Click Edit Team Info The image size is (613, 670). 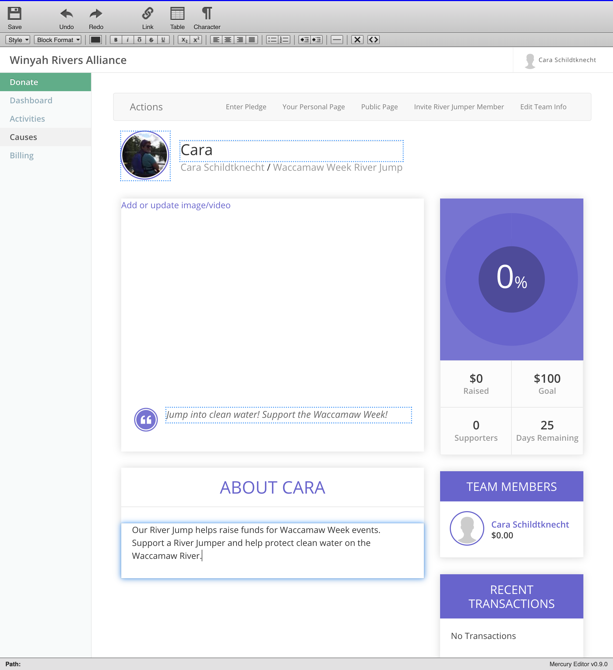point(543,107)
